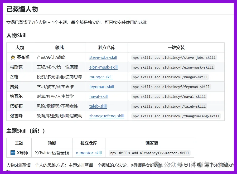Click the 产品/设计/战略 domain cell

pyautogui.click(x=59, y=57)
